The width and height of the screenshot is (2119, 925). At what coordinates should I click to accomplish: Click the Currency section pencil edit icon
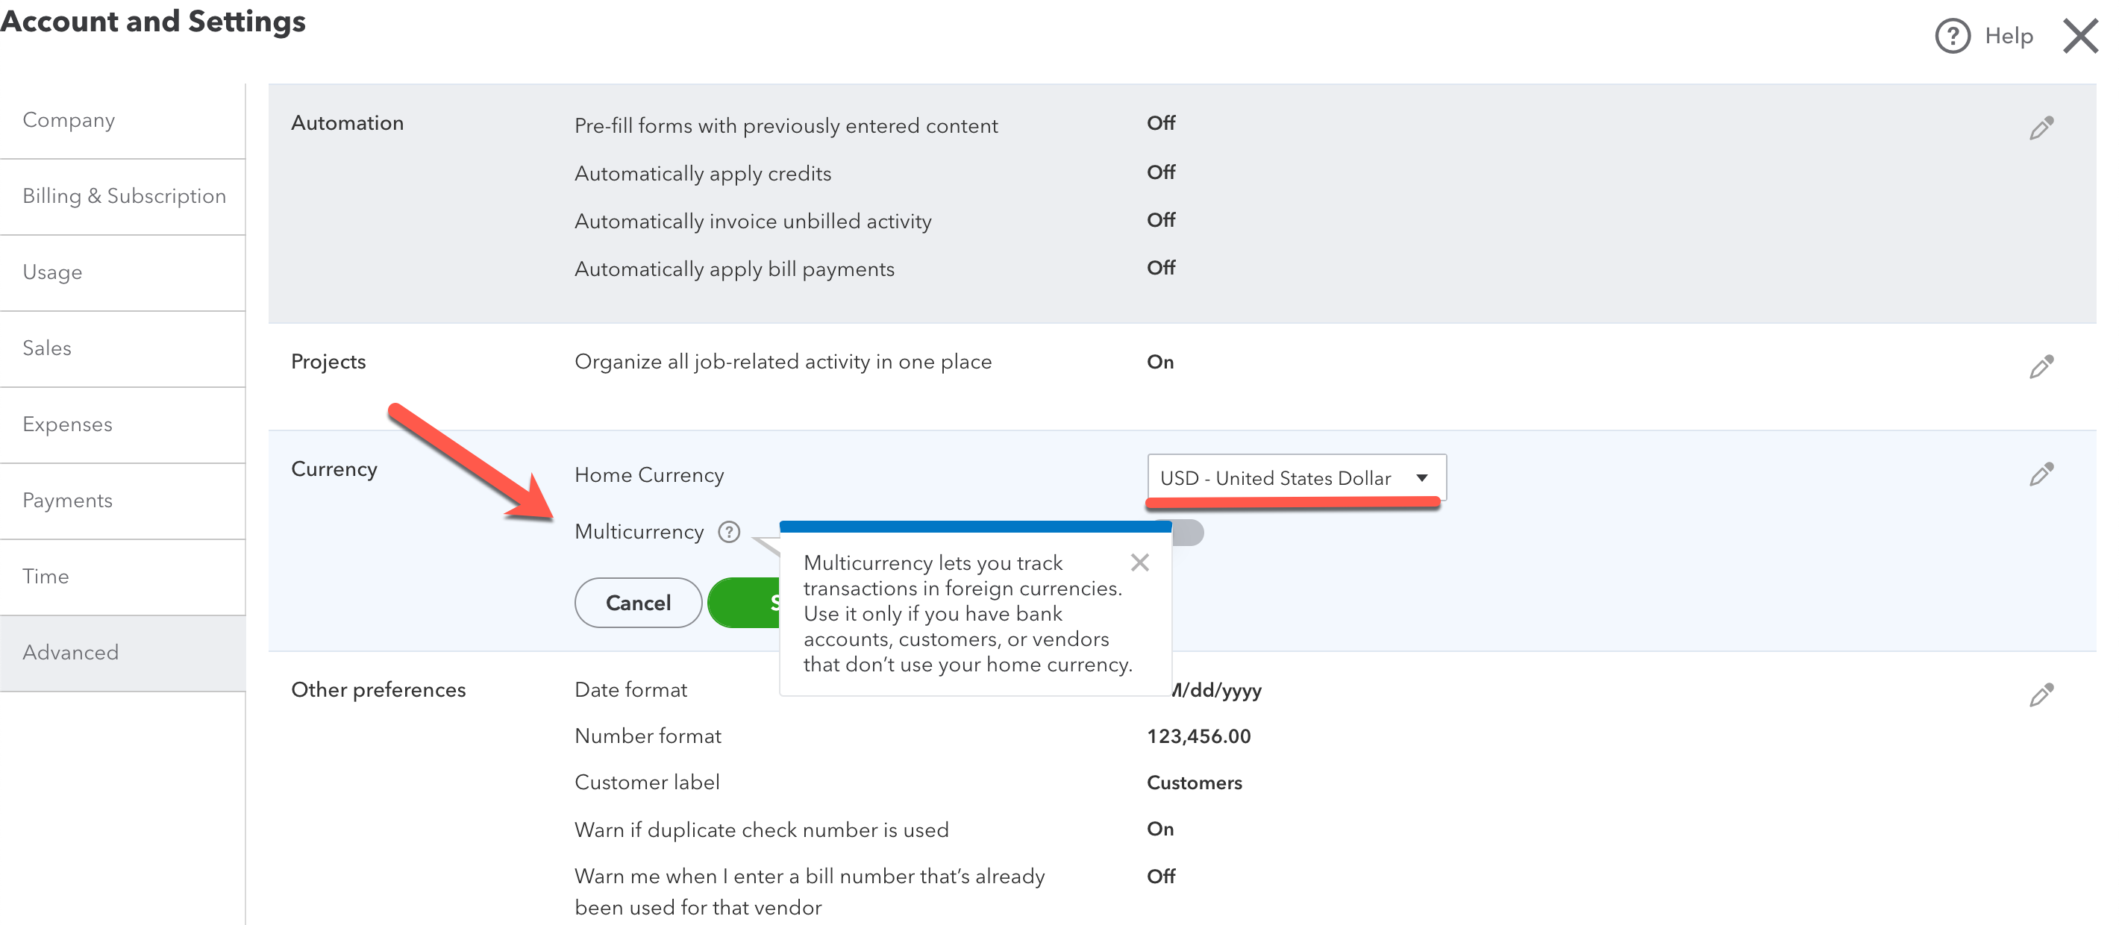tap(2040, 474)
